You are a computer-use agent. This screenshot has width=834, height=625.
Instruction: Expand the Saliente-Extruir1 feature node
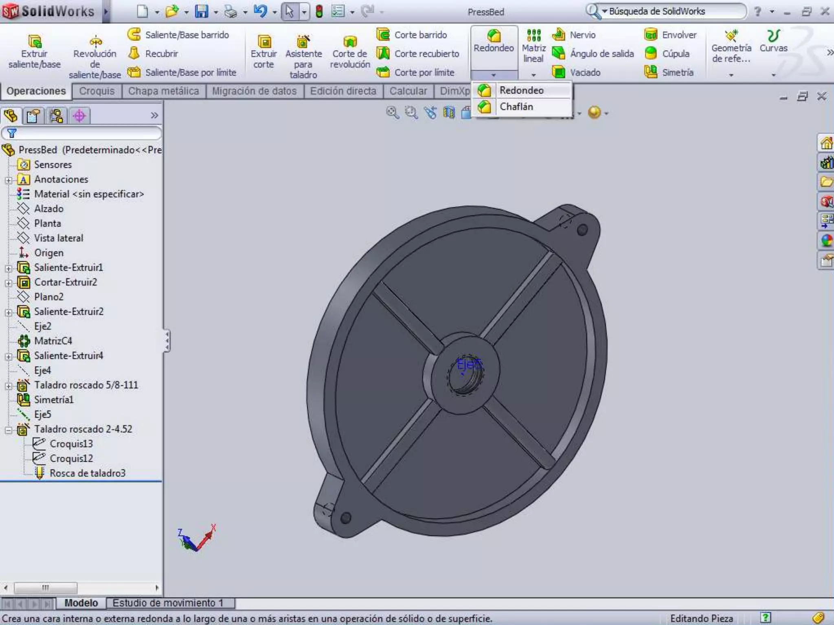[9, 268]
